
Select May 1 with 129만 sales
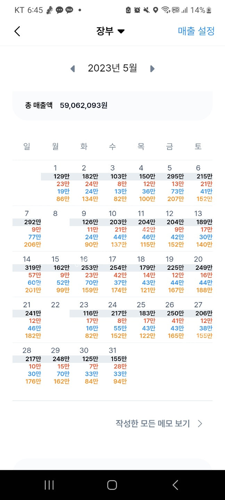click(x=56, y=183)
